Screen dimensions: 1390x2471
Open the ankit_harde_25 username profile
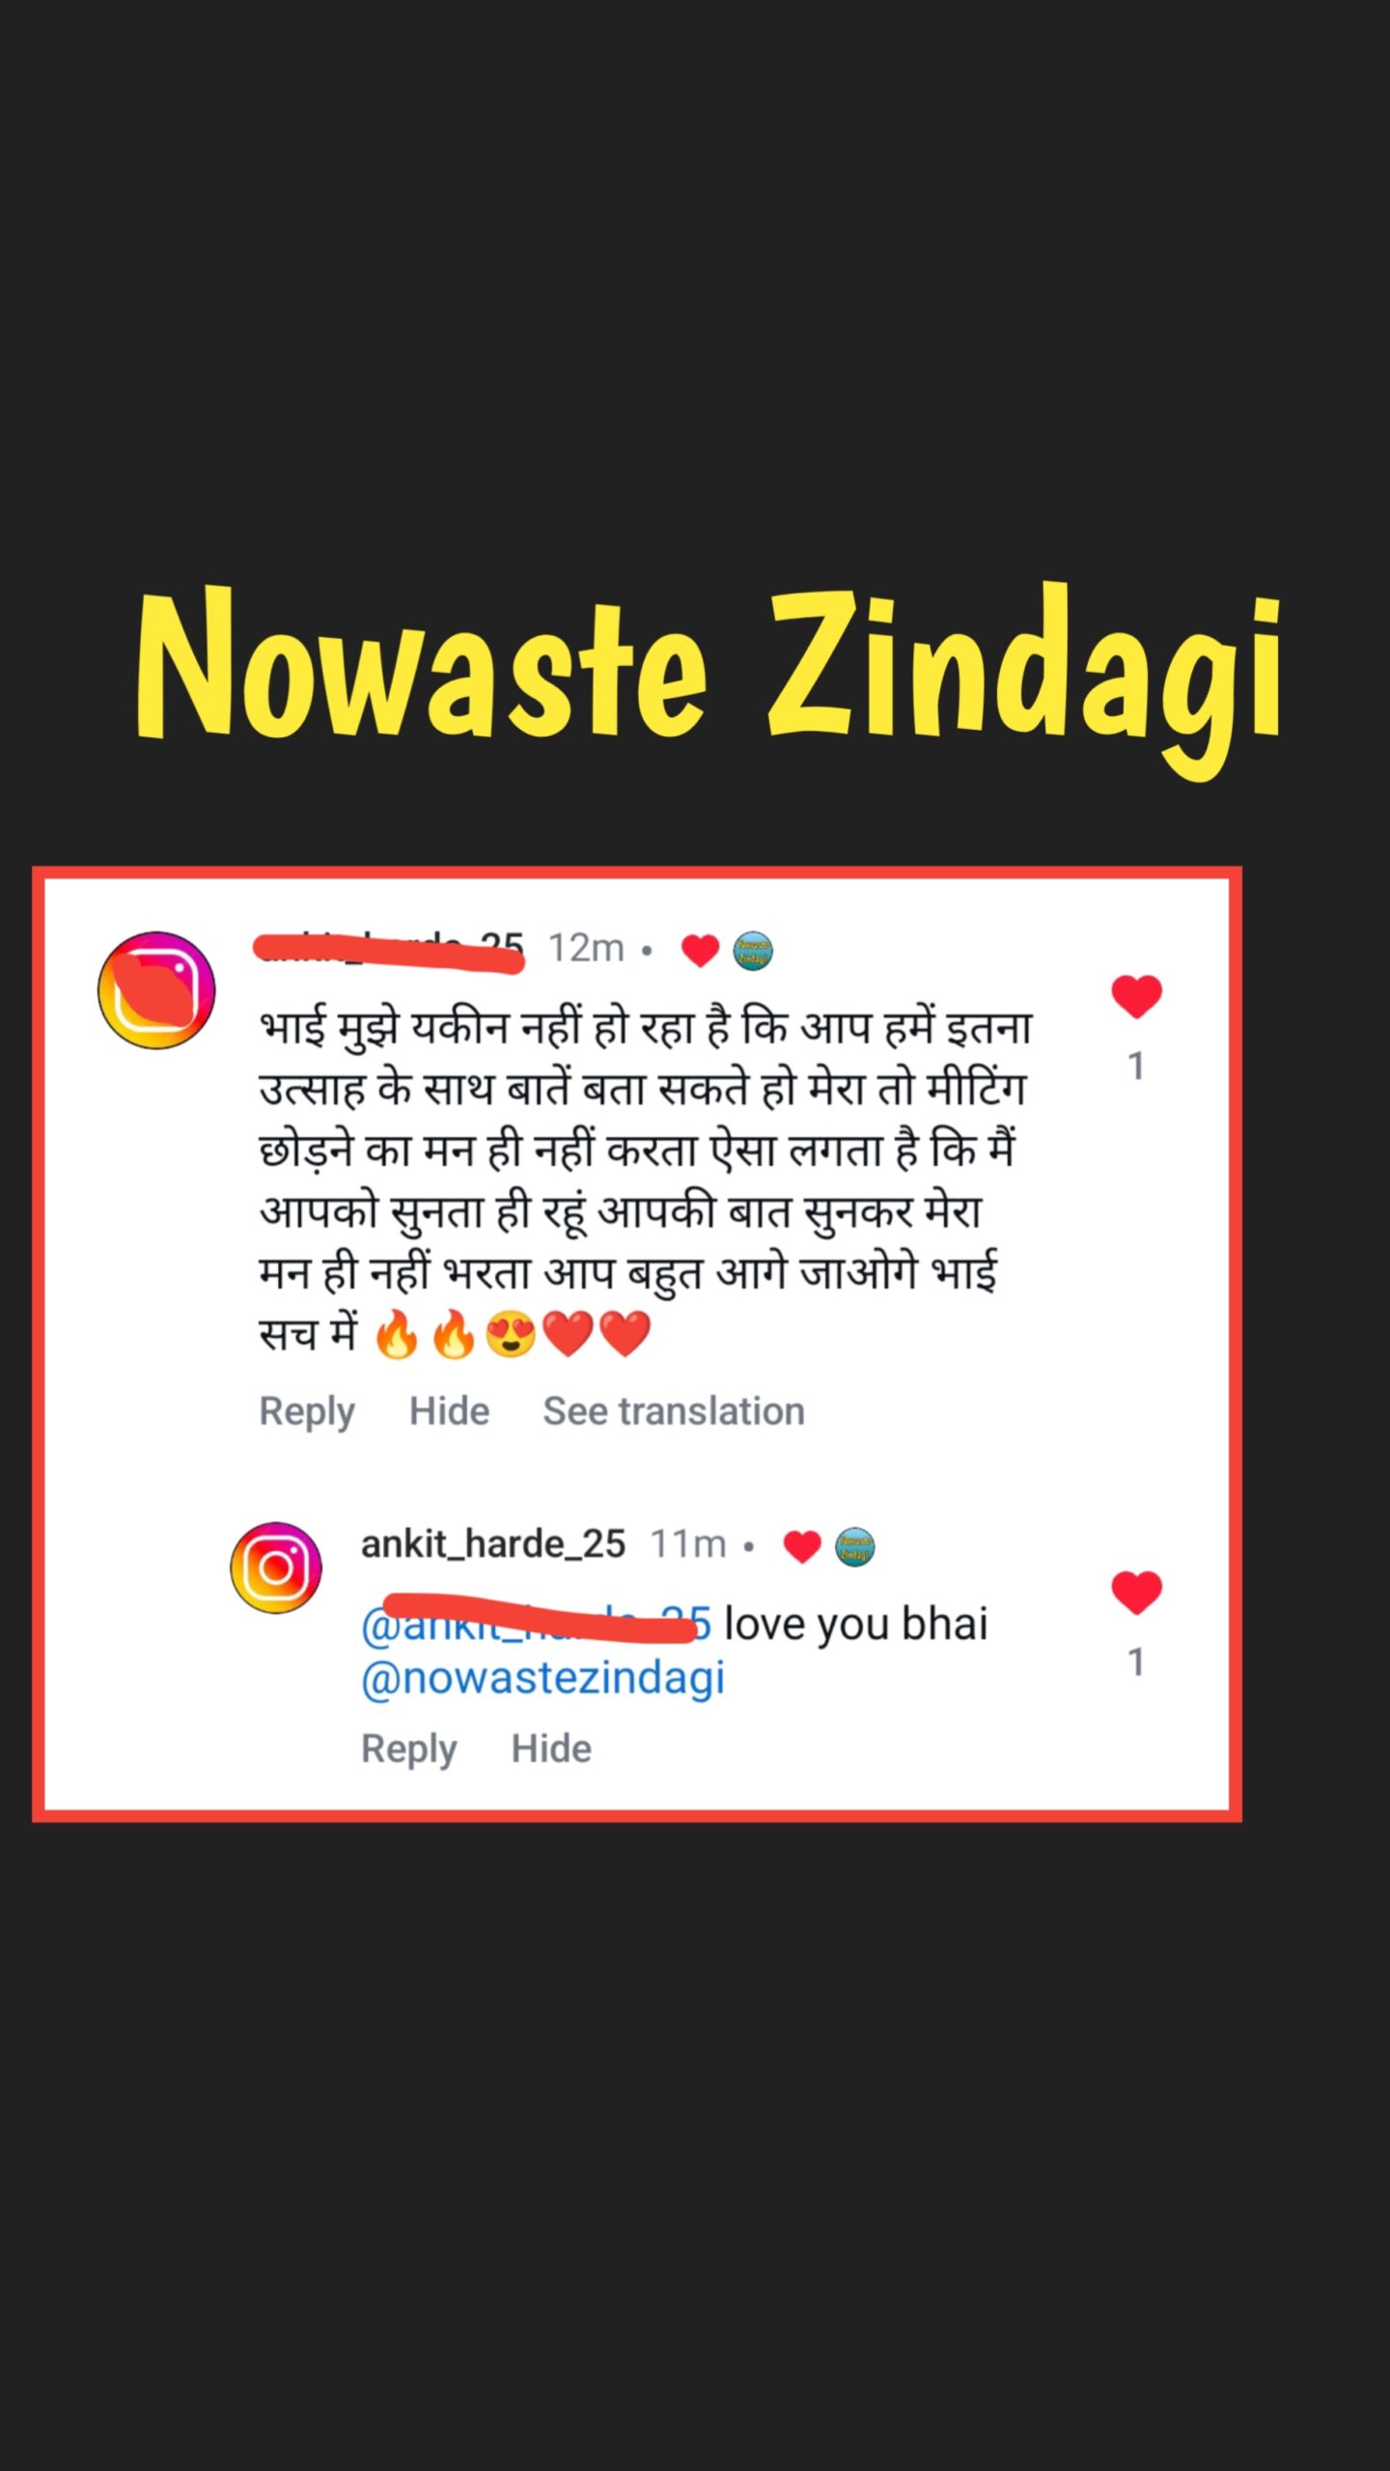(x=493, y=1544)
